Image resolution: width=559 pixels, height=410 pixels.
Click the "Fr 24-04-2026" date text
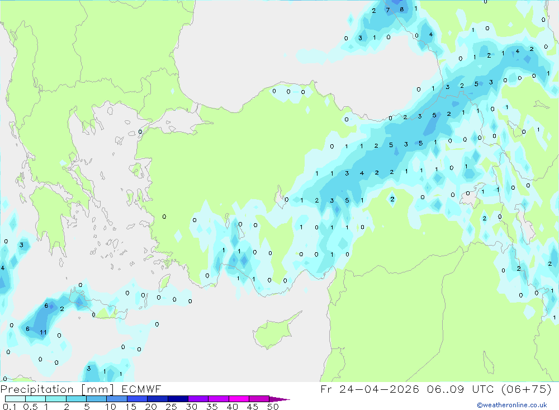[x=369, y=389]
